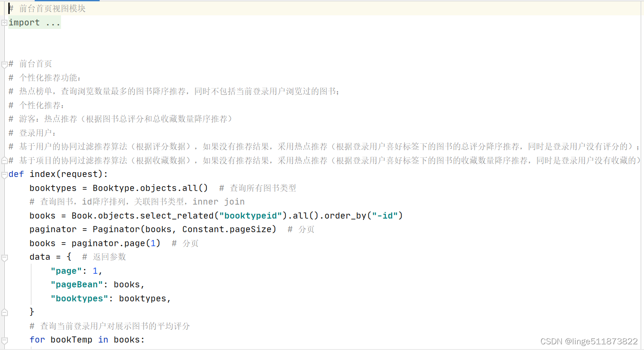Viewport: 644px width, 350px height.
Task: Click the "booktypes" dictionary key
Action: click(x=79, y=298)
